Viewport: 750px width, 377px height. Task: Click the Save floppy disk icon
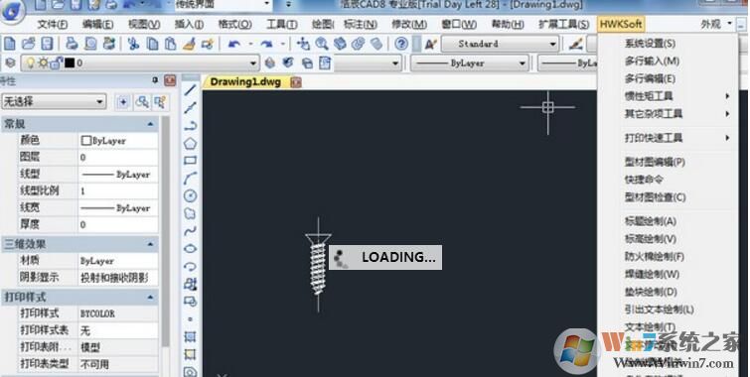point(47,45)
